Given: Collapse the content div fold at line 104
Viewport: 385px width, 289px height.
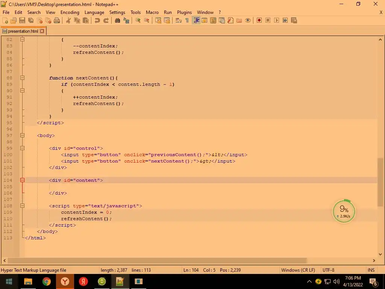Looking at the screenshot, I should point(22,180).
